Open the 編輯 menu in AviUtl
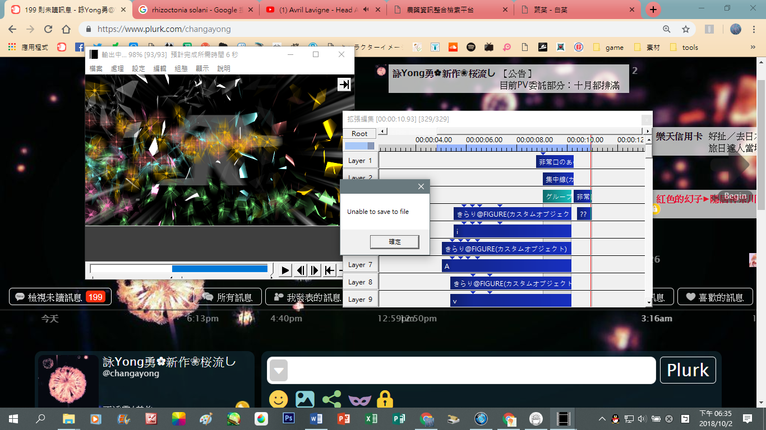The height and width of the screenshot is (430, 766). [x=160, y=68]
